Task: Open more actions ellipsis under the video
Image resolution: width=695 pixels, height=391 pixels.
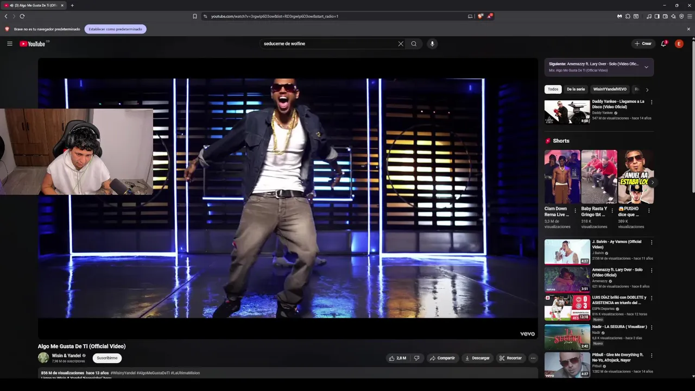Action: pos(533,358)
